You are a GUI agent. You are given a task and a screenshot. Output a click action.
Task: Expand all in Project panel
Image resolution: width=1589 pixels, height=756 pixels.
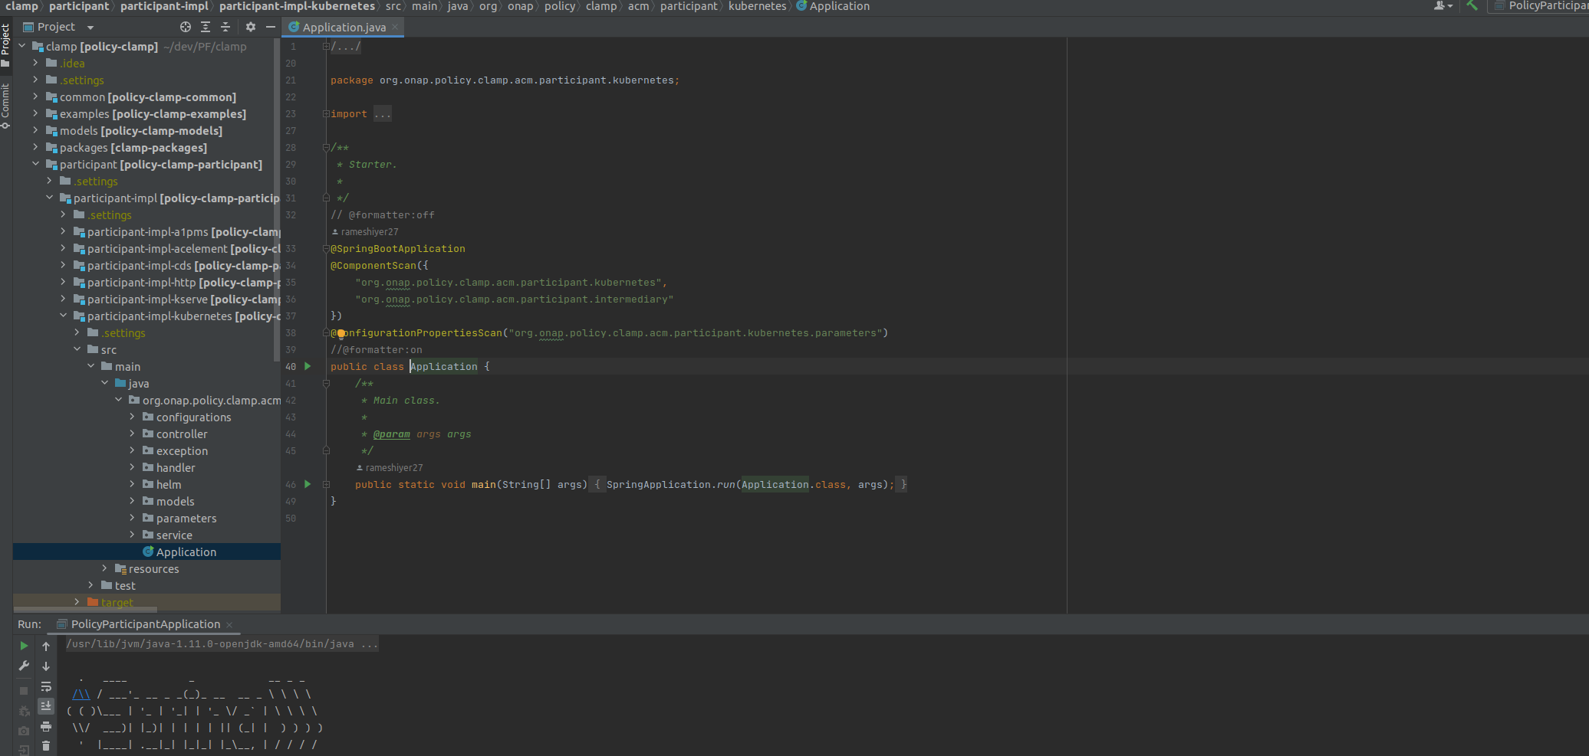(x=206, y=27)
